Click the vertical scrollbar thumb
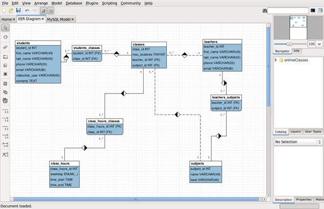The image size is (324, 209). click(x=268, y=66)
